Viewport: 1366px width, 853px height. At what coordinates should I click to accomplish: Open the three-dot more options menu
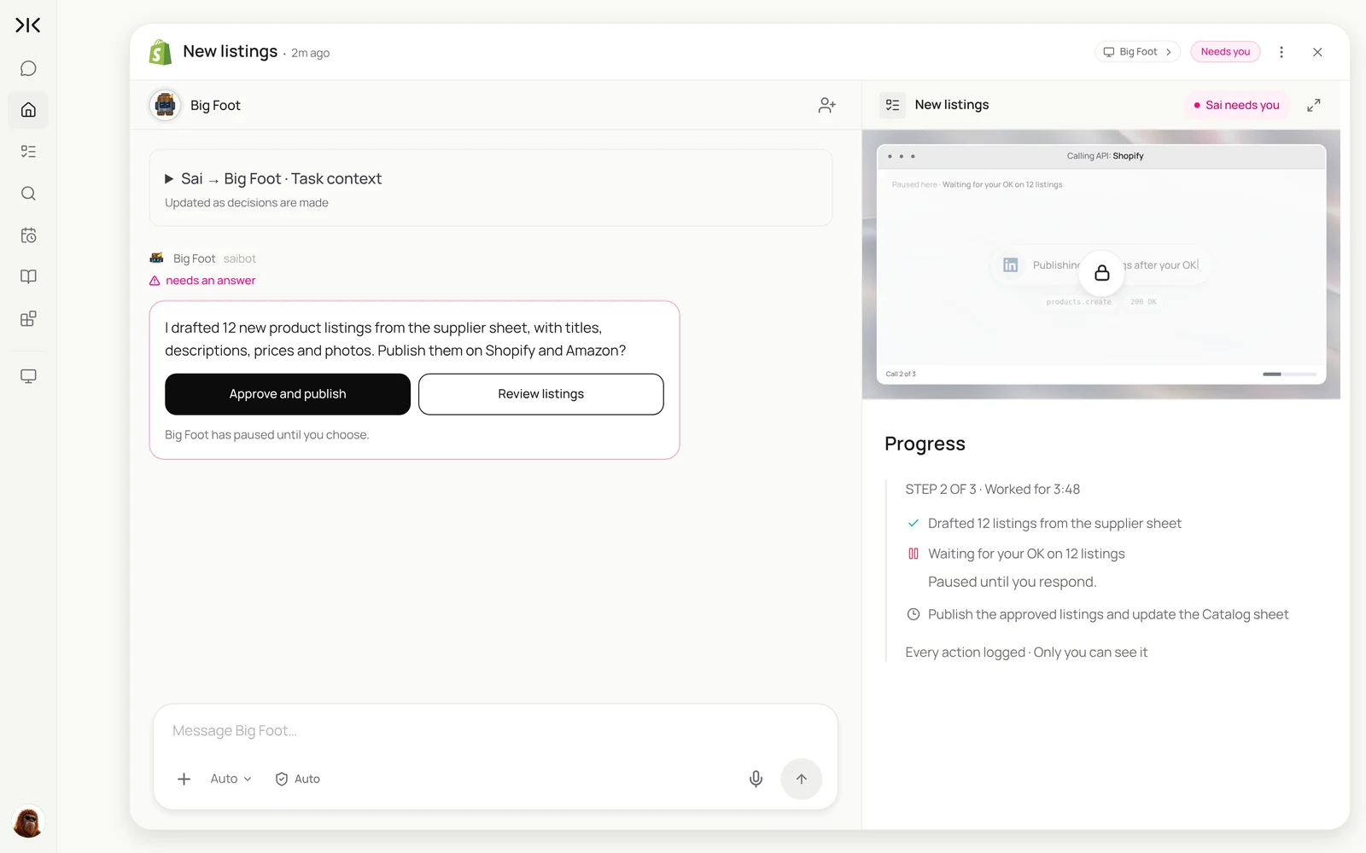(x=1281, y=52)
